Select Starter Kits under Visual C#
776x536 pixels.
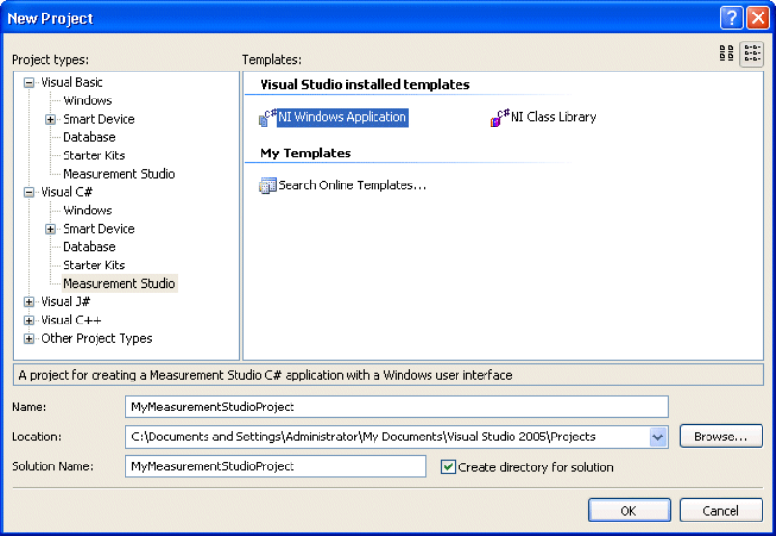[94, 266]
